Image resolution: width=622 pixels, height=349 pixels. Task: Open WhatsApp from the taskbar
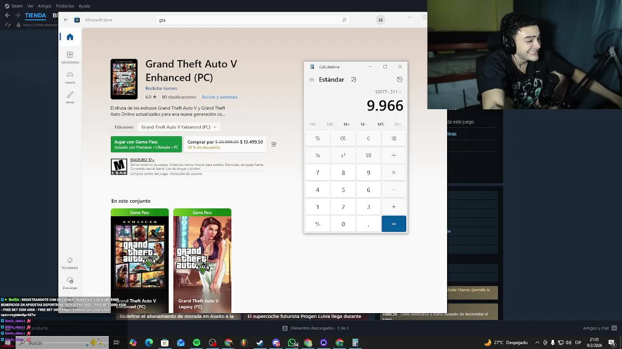[x=292, y=343]
